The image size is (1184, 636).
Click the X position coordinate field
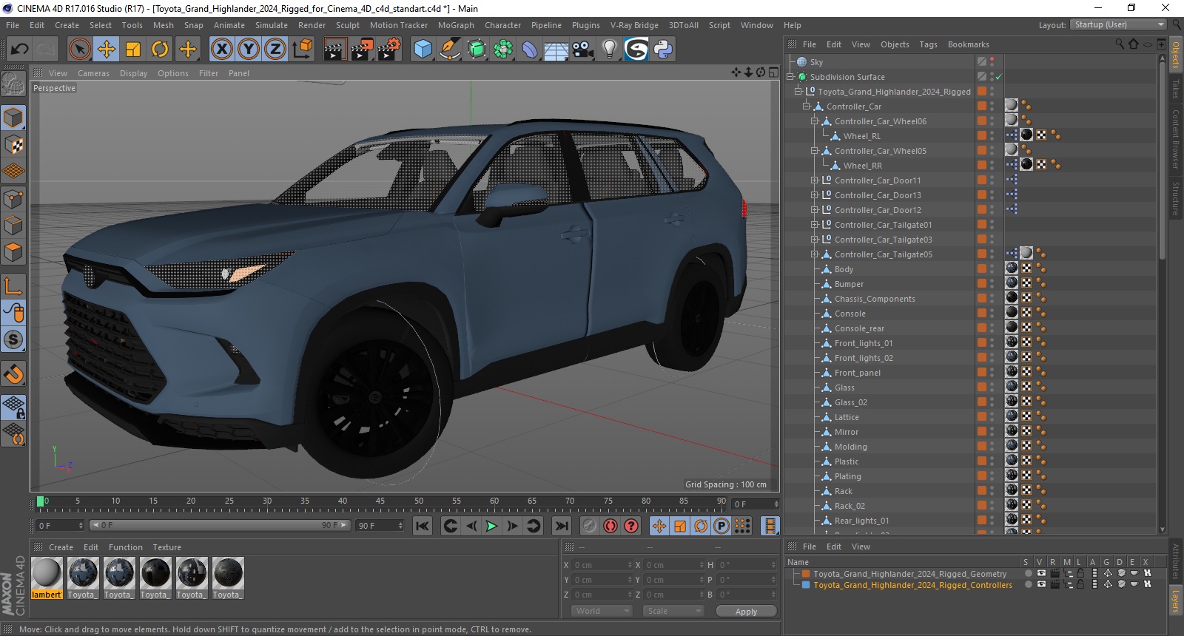coord(601,565)
